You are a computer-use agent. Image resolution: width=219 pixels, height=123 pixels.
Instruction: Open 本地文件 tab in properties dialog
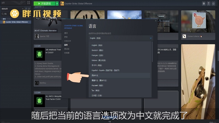tap(68, 41)
